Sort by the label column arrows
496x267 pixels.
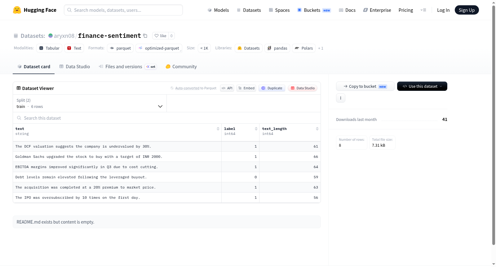[256, 129]
